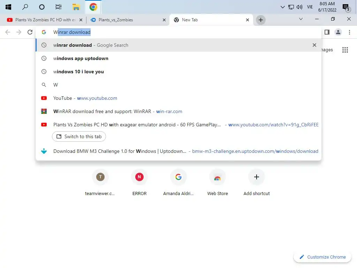Open the Google apps grid

coord(345,50)
